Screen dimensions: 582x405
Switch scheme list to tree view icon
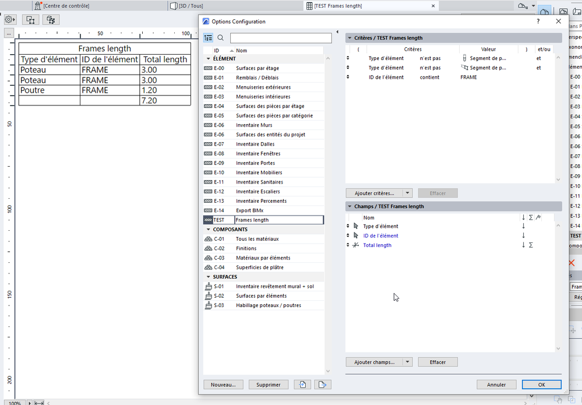(208, 38)
